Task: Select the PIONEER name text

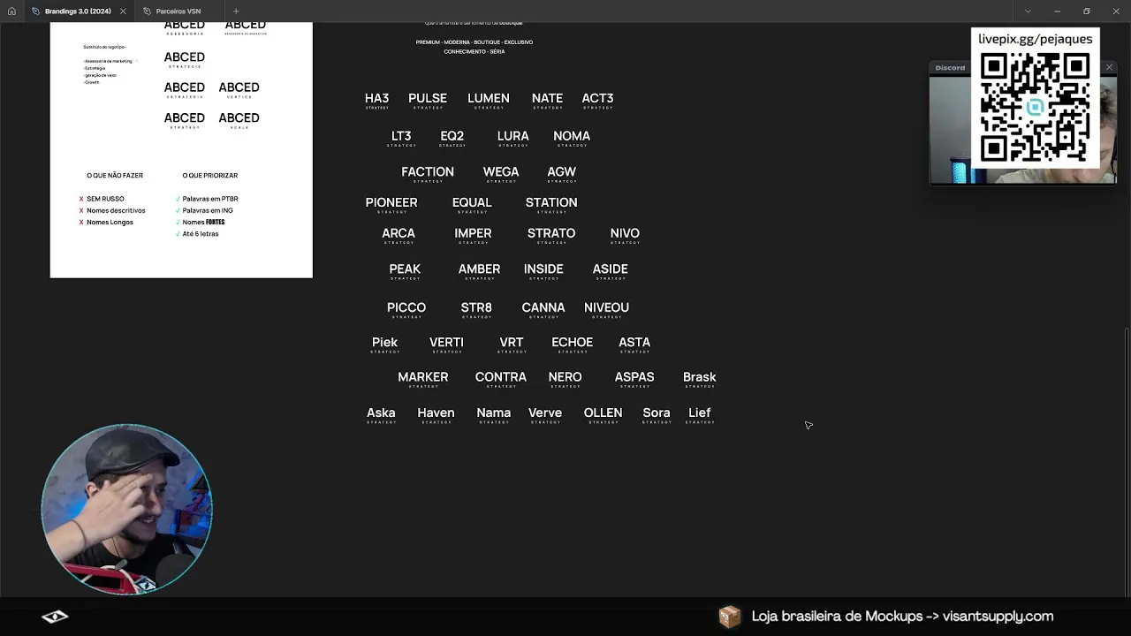Action: click(391, 202)
